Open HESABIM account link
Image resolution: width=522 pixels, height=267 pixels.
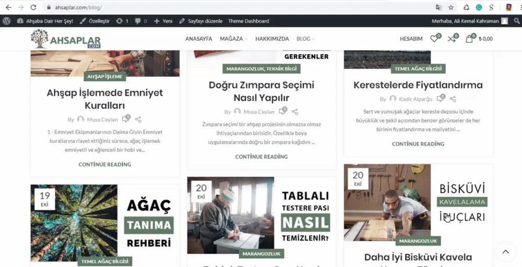tap(411, 39)
